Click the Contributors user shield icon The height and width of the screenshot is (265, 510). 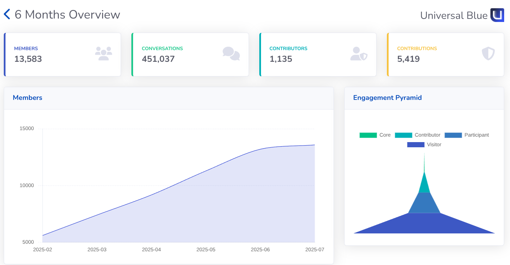359,54
